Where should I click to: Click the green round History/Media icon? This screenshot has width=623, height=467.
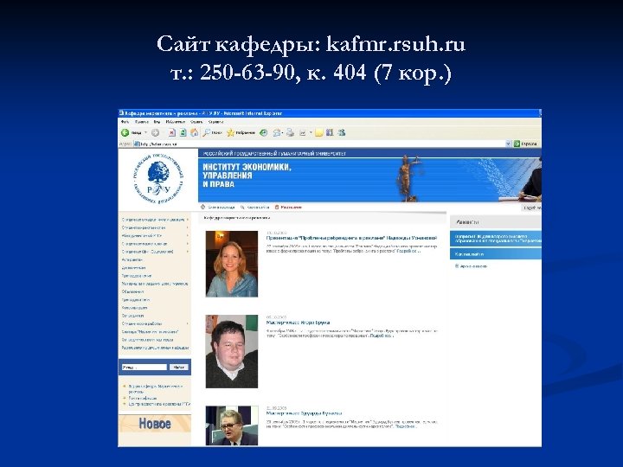pyautogui.click(x=263, y=132)
